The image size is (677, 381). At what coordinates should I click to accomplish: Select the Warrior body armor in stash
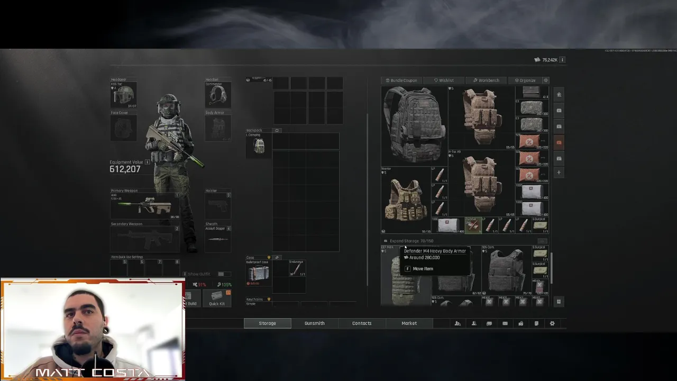coord(406,201)
